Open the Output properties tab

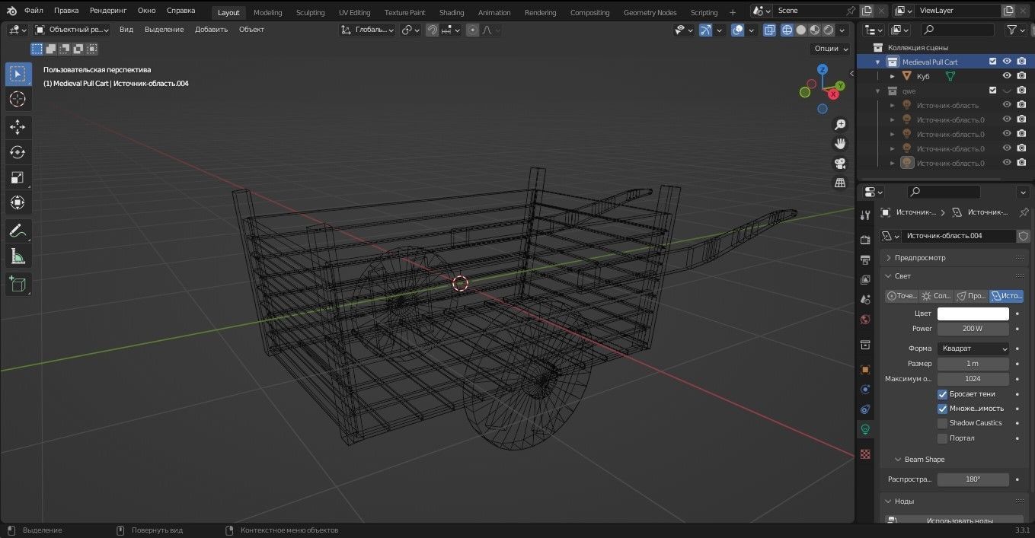click(x=865, y=259)
